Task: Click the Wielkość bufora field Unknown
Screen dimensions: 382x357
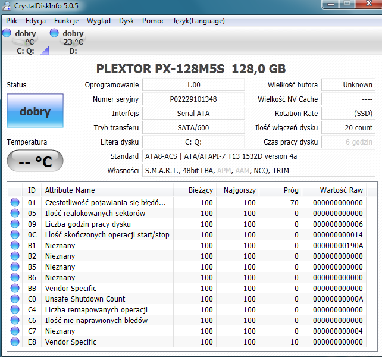Action: click(348, 85)
